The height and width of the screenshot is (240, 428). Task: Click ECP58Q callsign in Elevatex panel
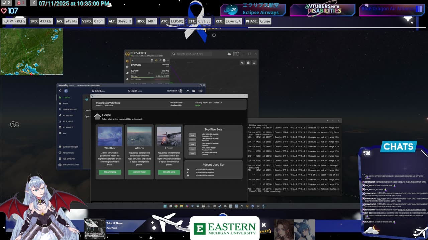coord(136,65)
